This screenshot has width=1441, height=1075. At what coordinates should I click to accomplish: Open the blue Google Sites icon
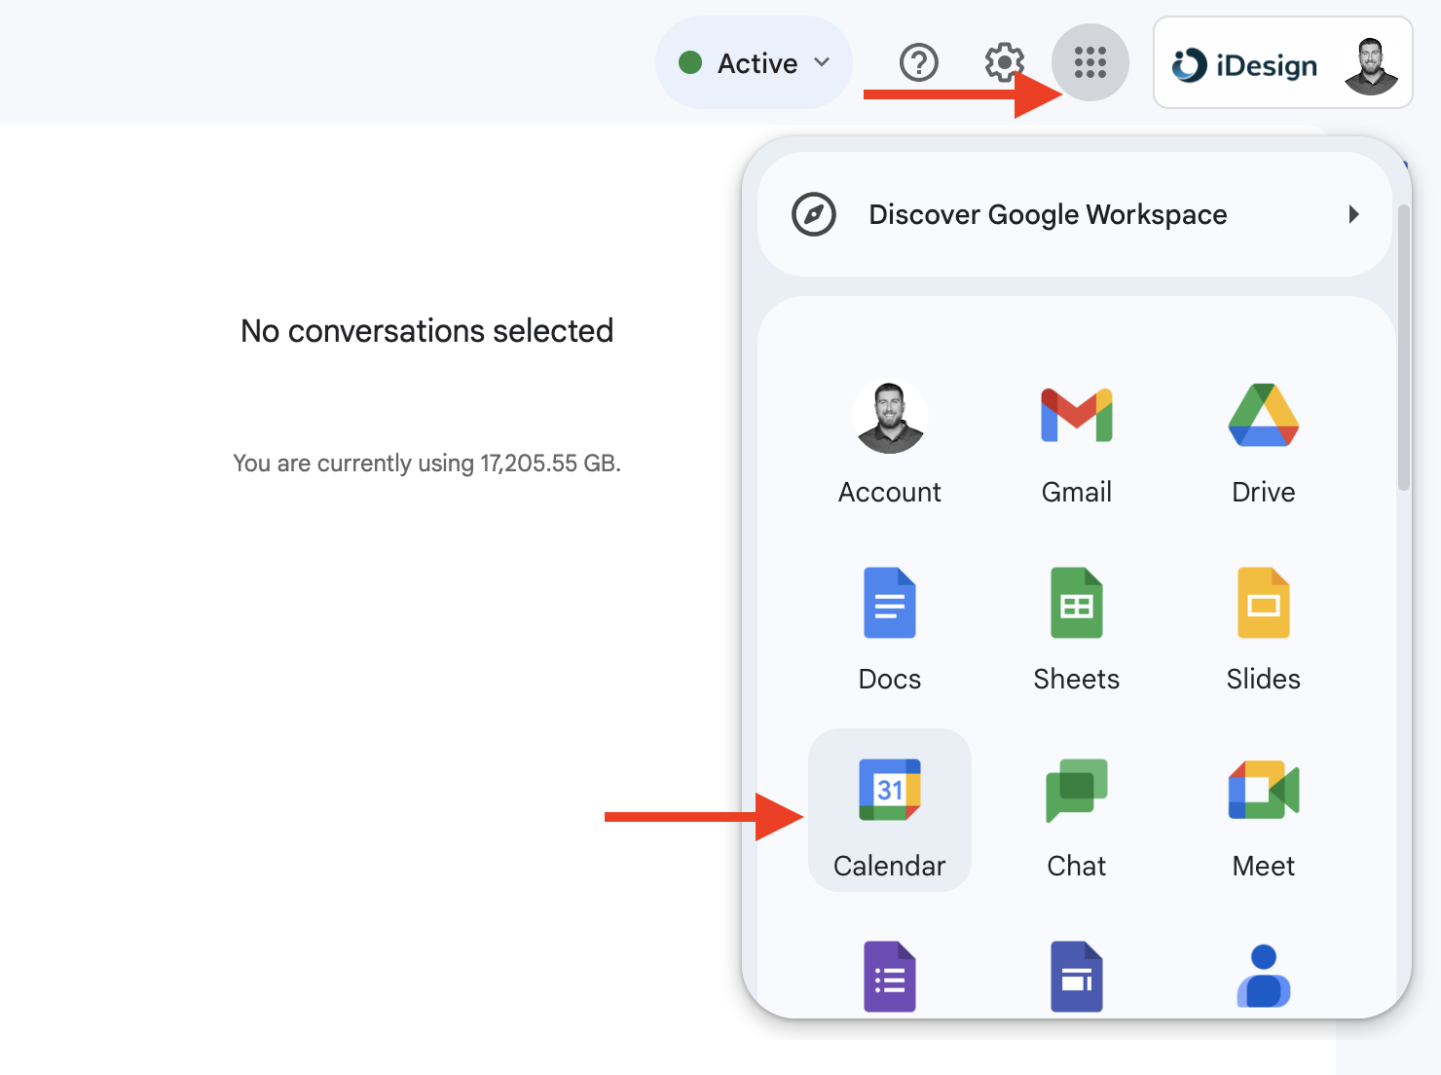[1077, 977]
